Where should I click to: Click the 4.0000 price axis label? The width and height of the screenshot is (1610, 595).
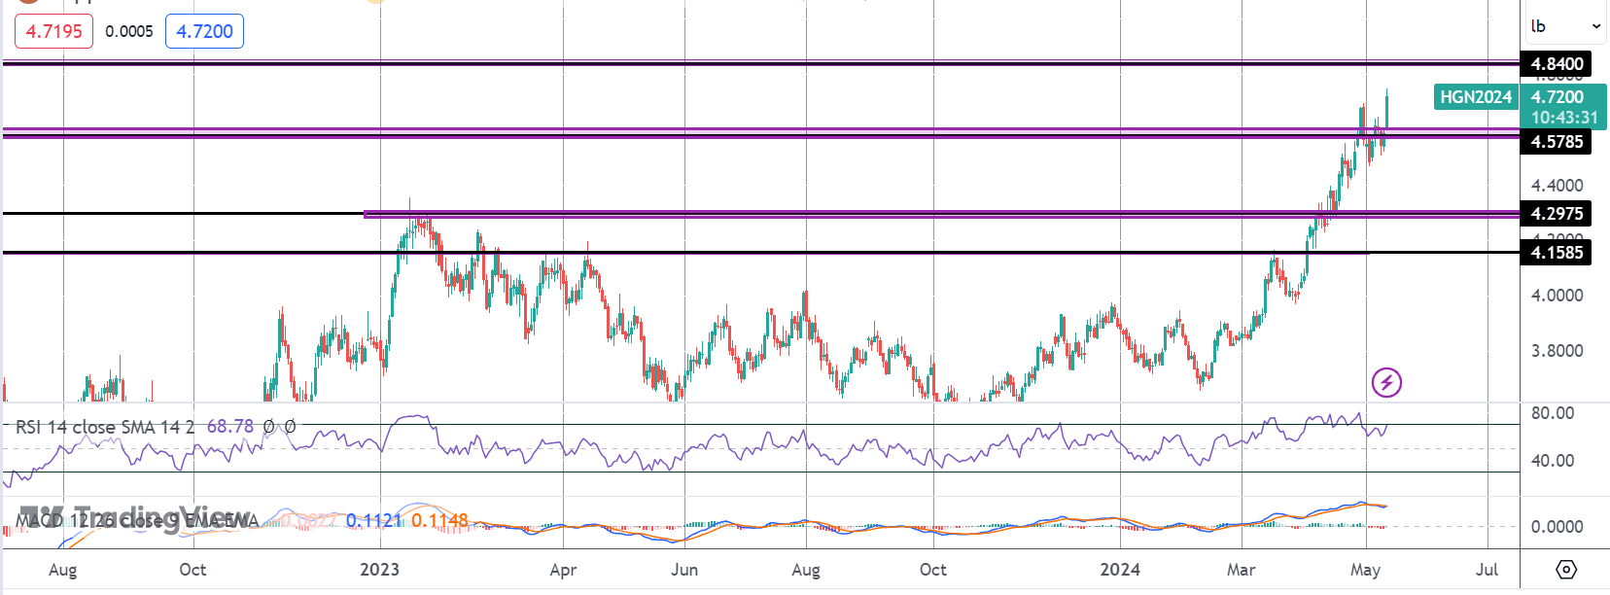pyautogui.click(x=1557, y=296)
